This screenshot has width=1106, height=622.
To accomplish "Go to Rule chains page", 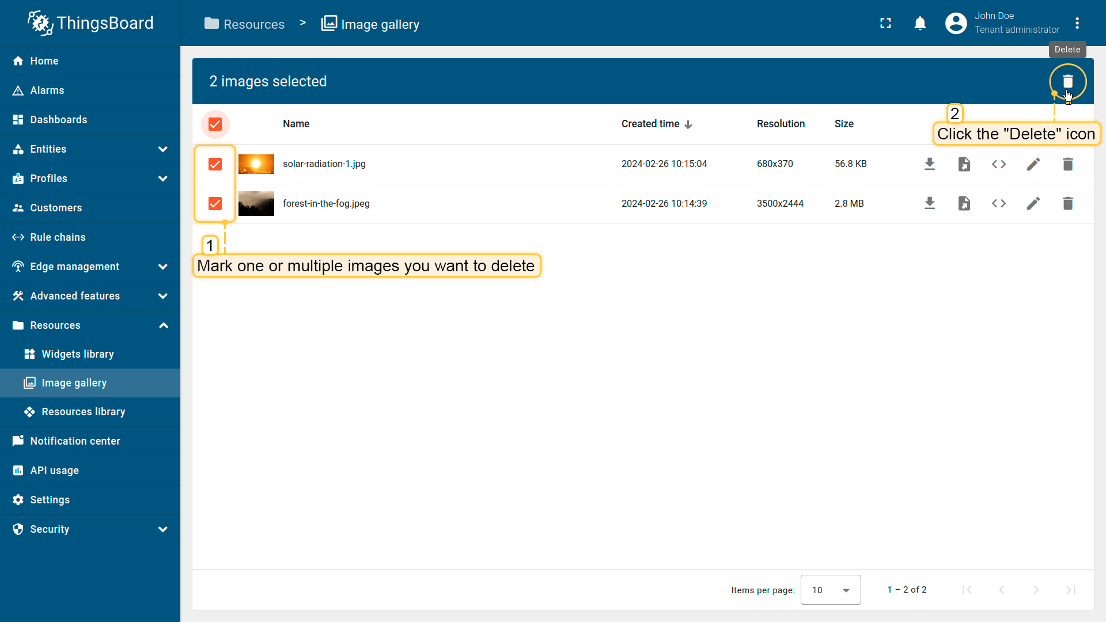I will pyautogui.click(x=58, y=237).
